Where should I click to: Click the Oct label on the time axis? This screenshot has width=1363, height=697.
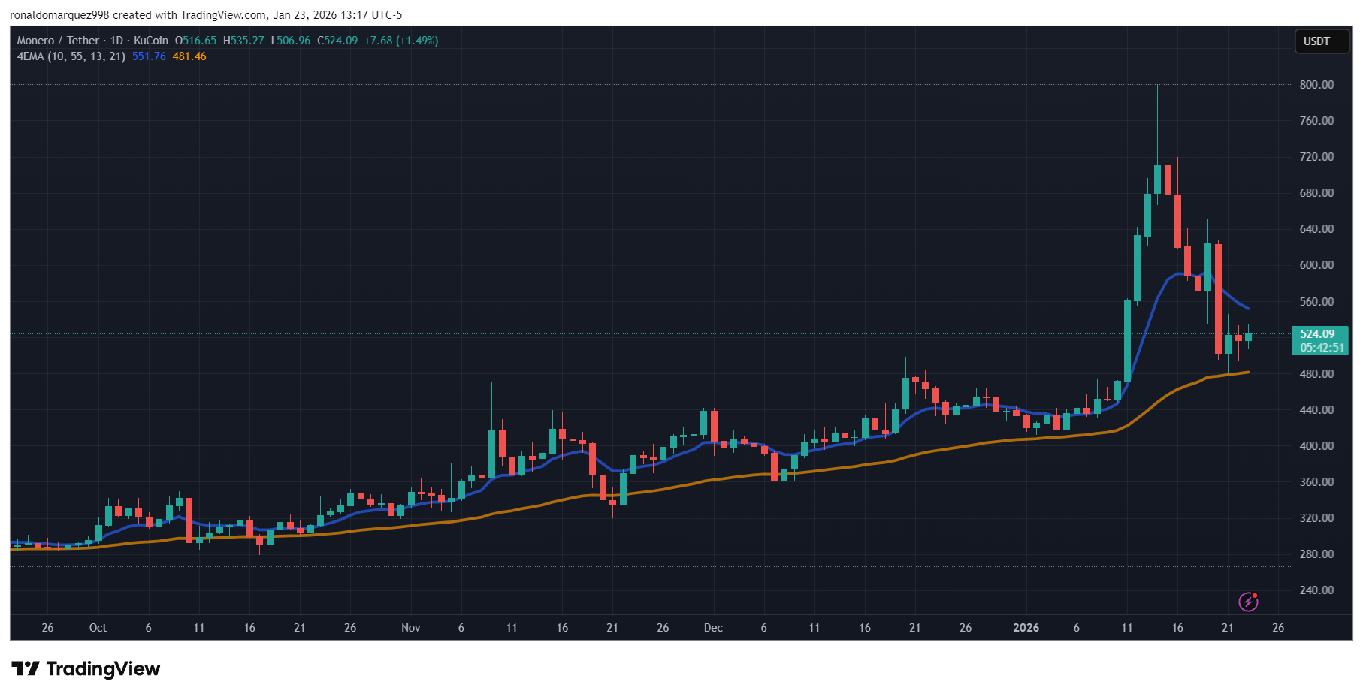pyautogui.click(x=98, y=628)
